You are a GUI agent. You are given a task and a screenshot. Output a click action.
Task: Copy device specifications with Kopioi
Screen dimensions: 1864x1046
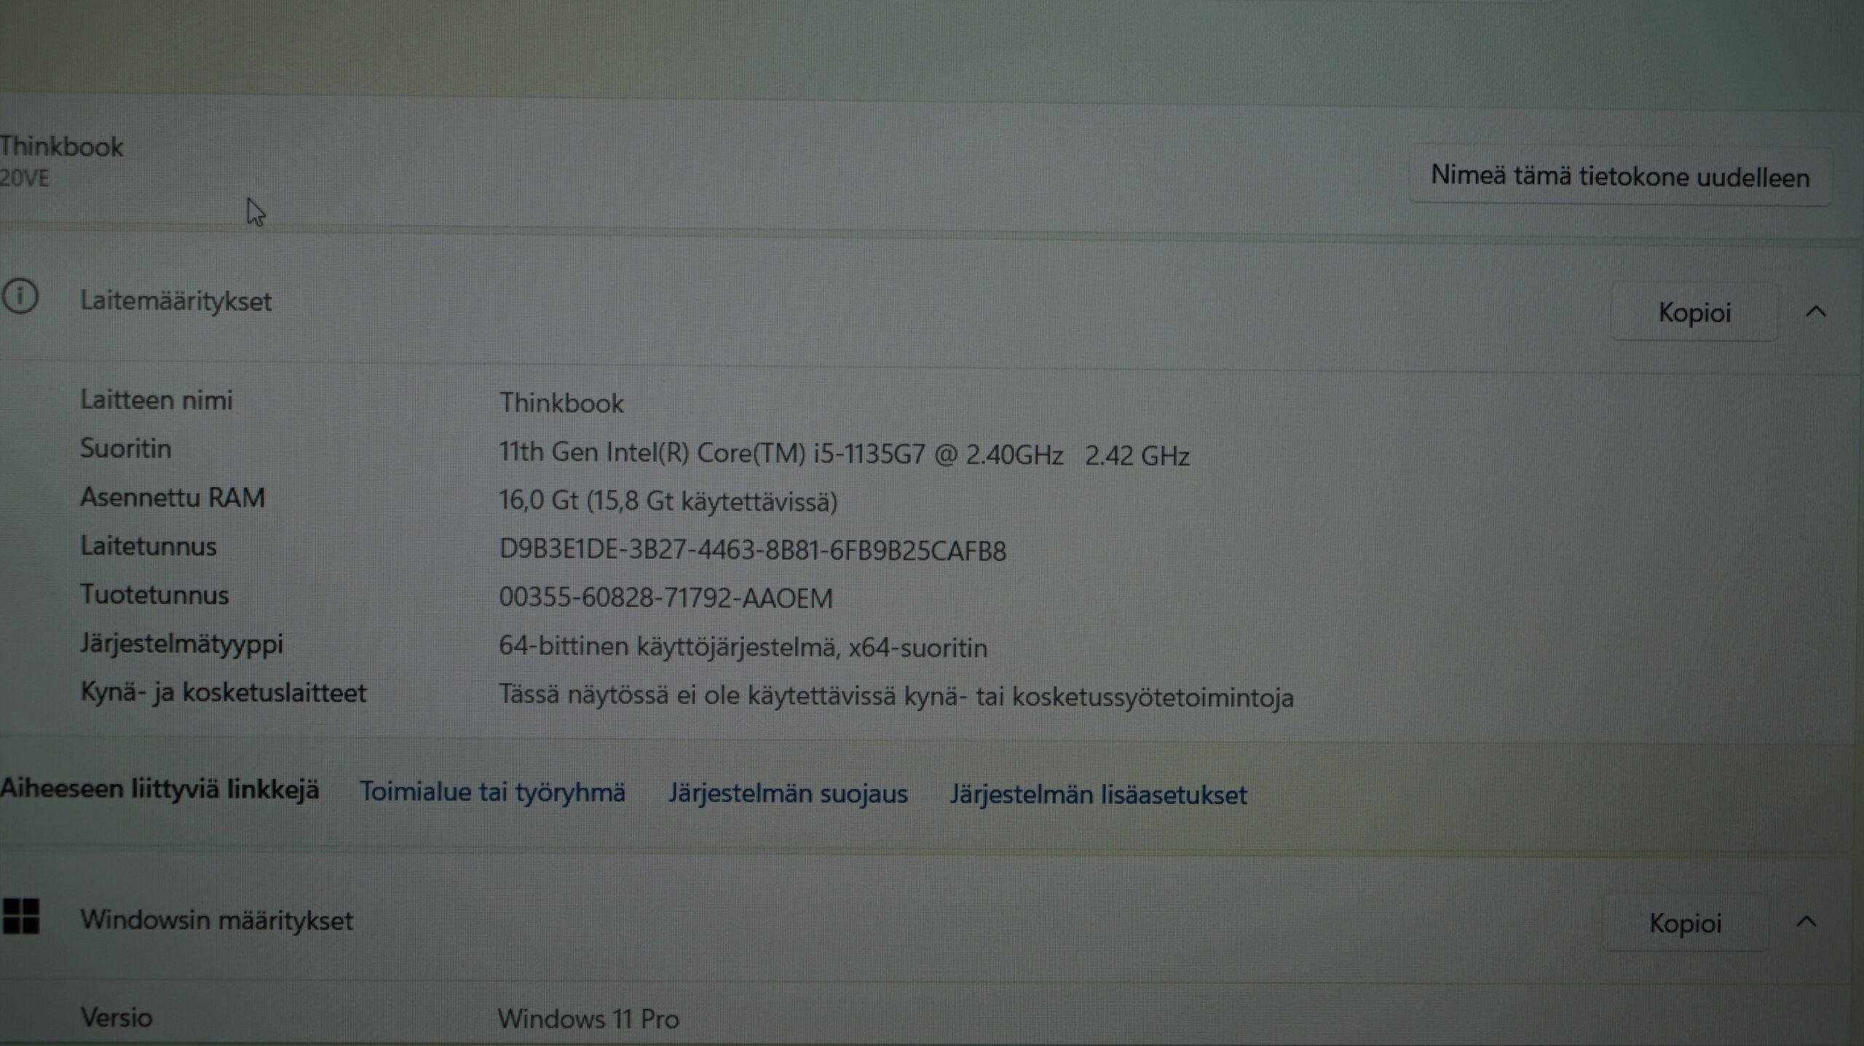point(1694,313)
